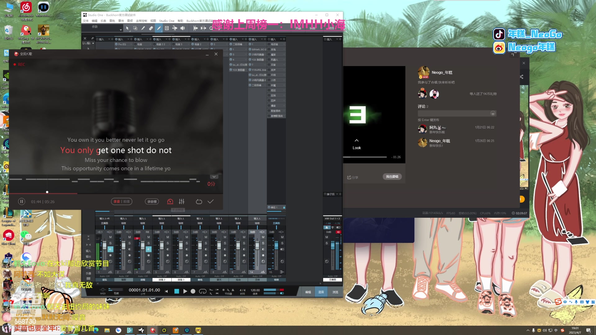
Task: Mute mixer channel 1 音乐
Action: click(110, 237)
